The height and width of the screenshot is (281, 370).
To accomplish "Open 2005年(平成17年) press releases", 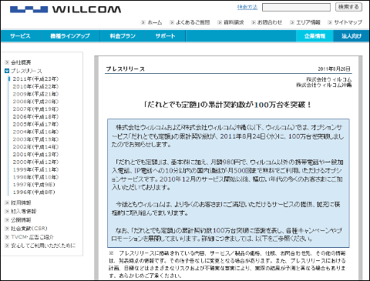I will [x=35, y=124].
